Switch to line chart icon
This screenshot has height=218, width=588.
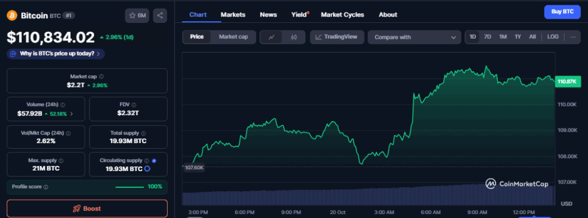(272, 37)
